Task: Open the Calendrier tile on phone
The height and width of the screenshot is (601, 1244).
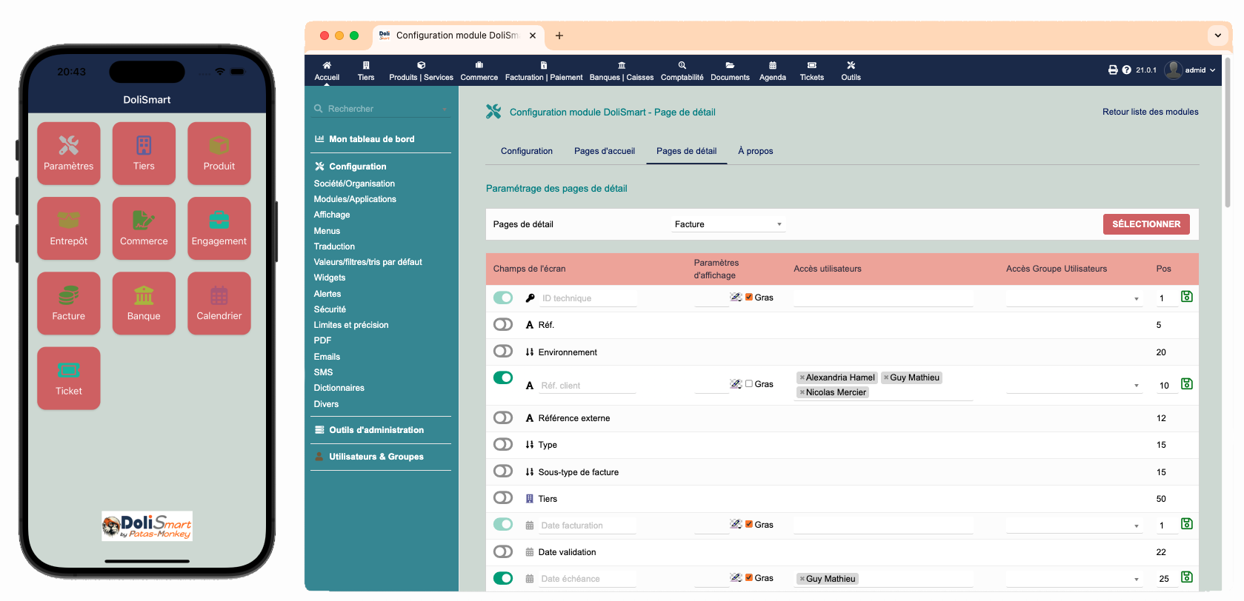Action: pyautogui.click(x=219, y=303)
